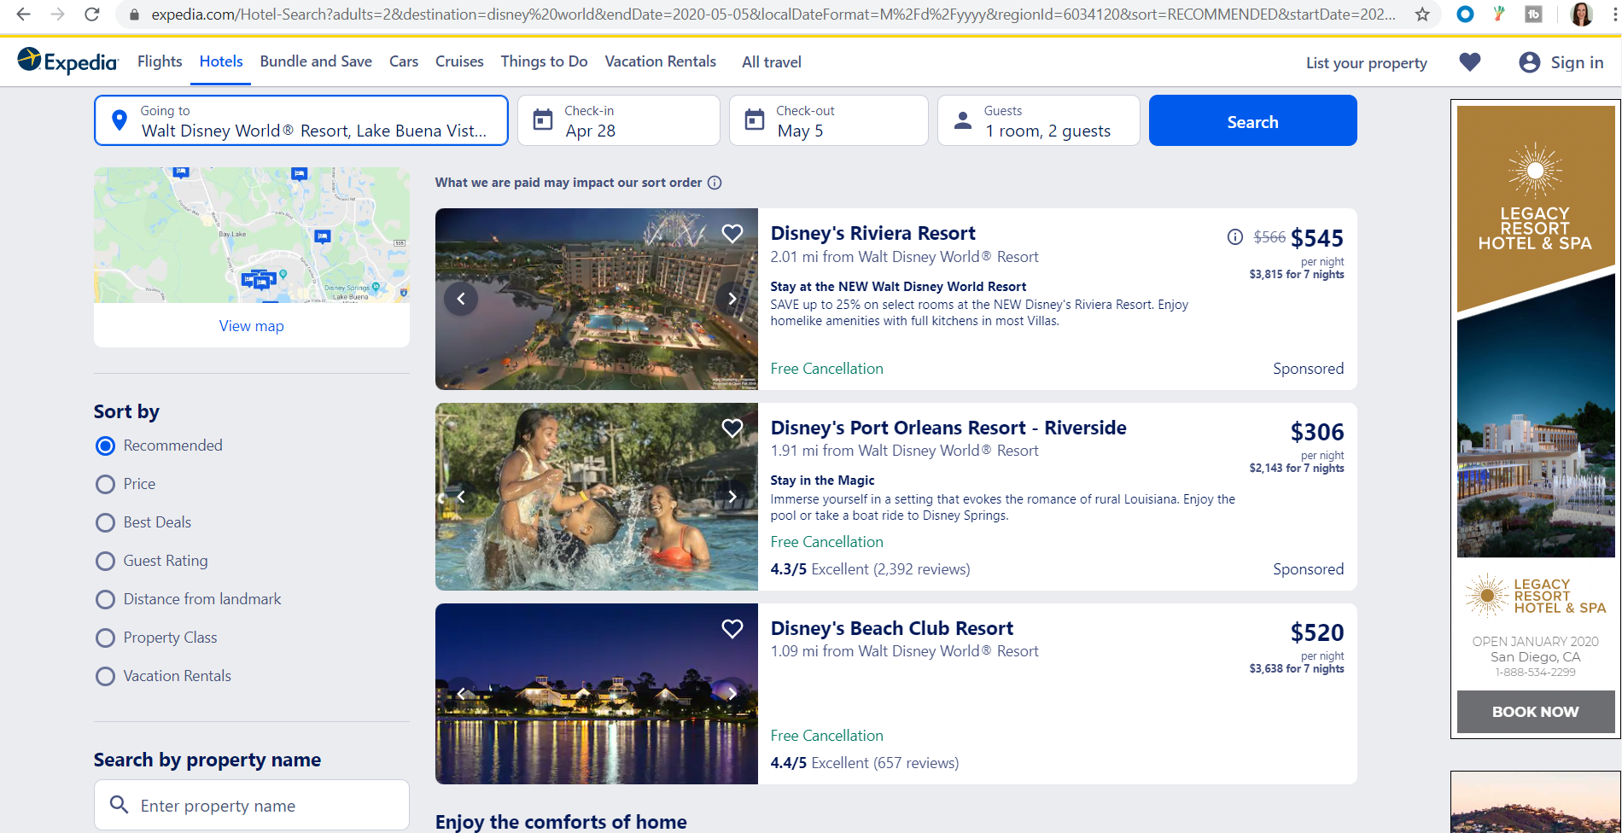
Task: Save Disney's Riviera Resort with heart icon
Action: point(732,234)
